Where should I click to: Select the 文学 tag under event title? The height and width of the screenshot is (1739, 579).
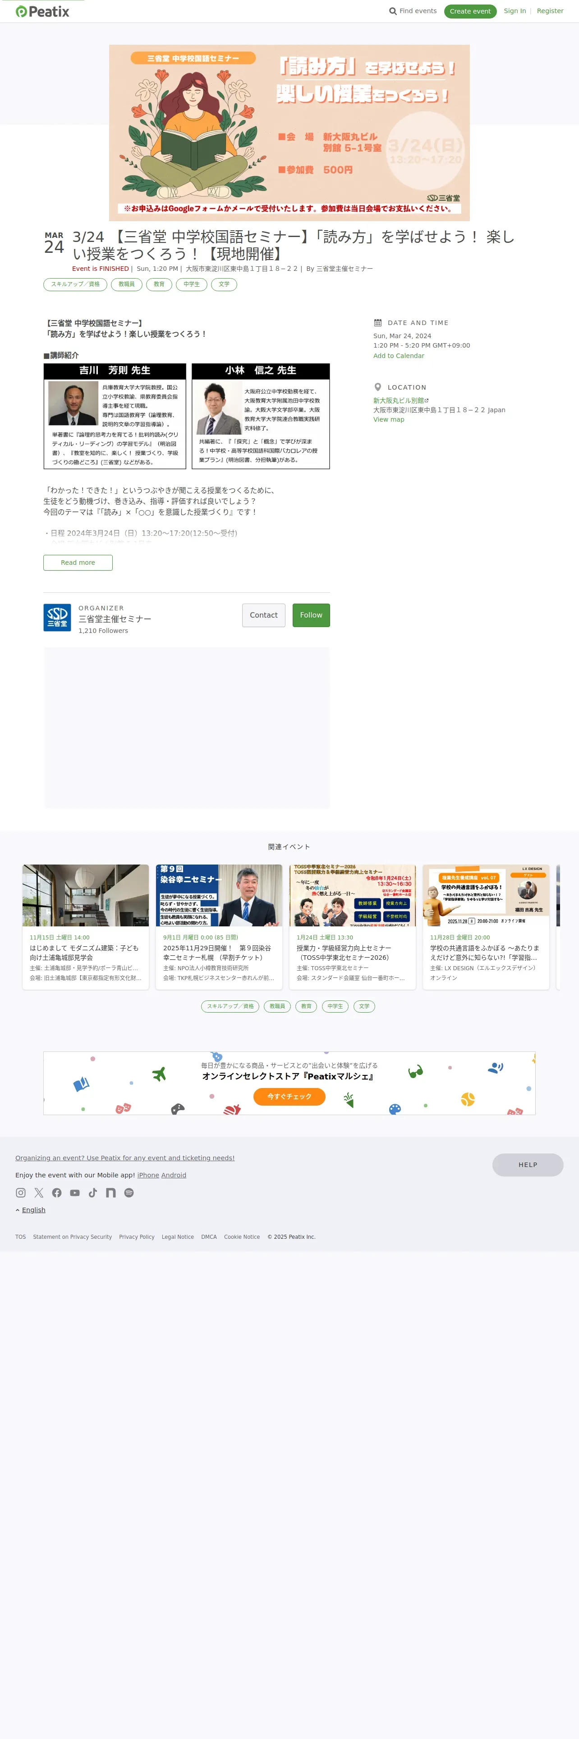click(224, 284)
